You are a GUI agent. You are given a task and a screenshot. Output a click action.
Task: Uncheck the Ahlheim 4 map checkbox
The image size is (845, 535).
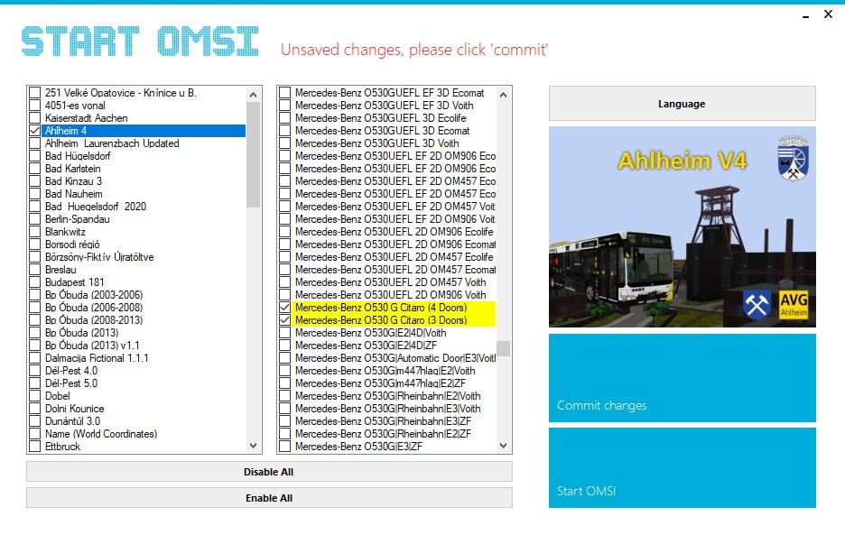(x=34, y=131)
